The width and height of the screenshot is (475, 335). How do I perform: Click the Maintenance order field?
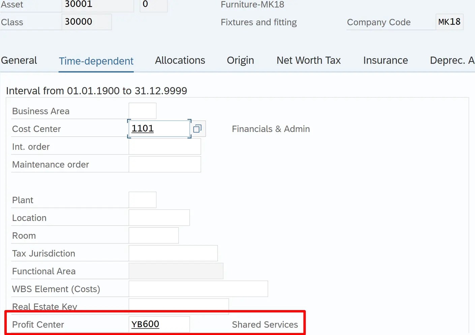pyautogui.click(x=164, y=164)
